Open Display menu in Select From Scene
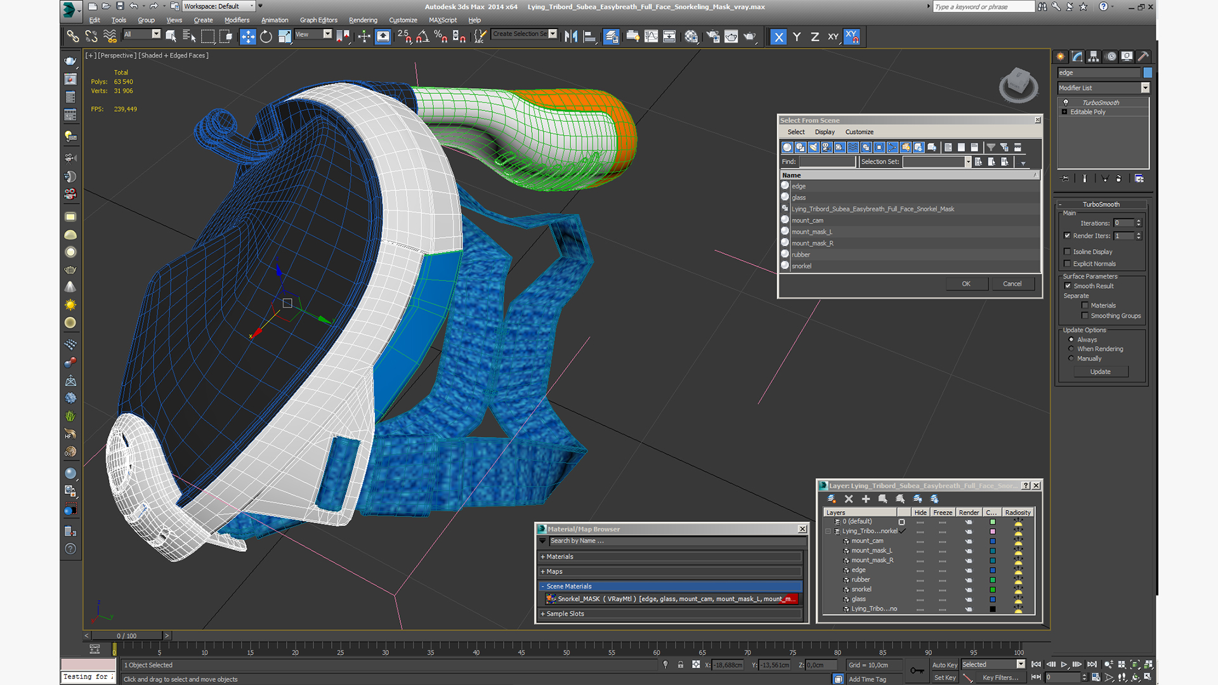This screenshot has width=1218, height=685. tap(825, 132)
